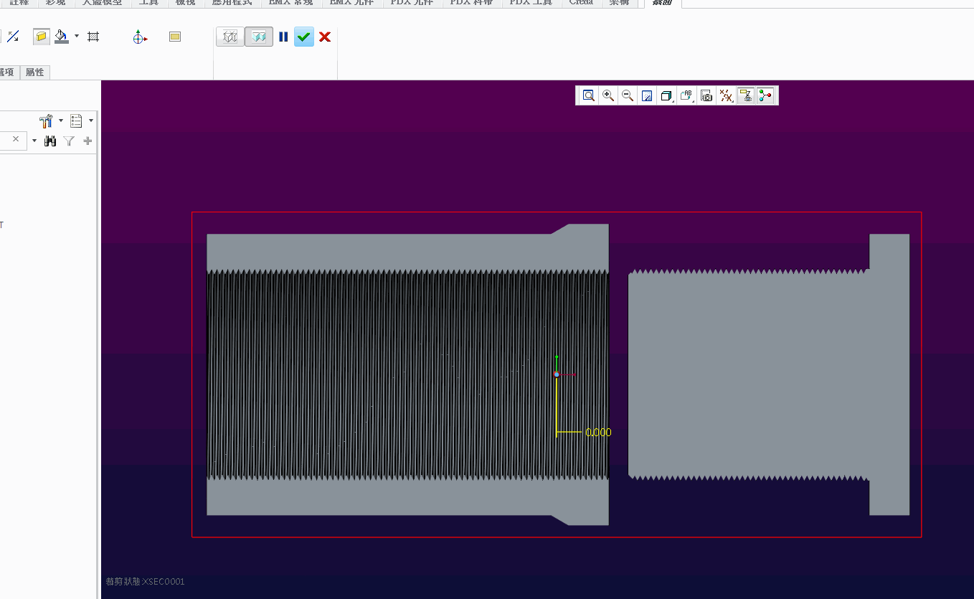Click the plus add icon in tree toolbar
This screenshot has height=599, width=974.
[x=88, y=141]
